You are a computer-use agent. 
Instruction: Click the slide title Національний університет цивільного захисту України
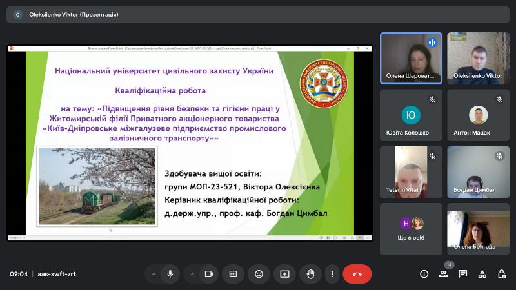click(164, 71)
